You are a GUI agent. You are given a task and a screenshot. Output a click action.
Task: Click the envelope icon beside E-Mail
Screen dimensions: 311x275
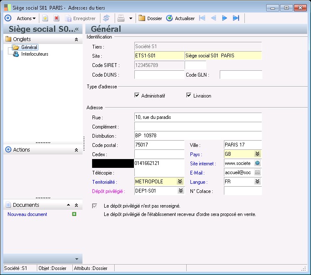(257, 172)
